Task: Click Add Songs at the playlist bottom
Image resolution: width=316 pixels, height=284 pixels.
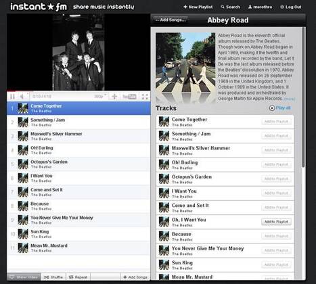Action: 135,277
